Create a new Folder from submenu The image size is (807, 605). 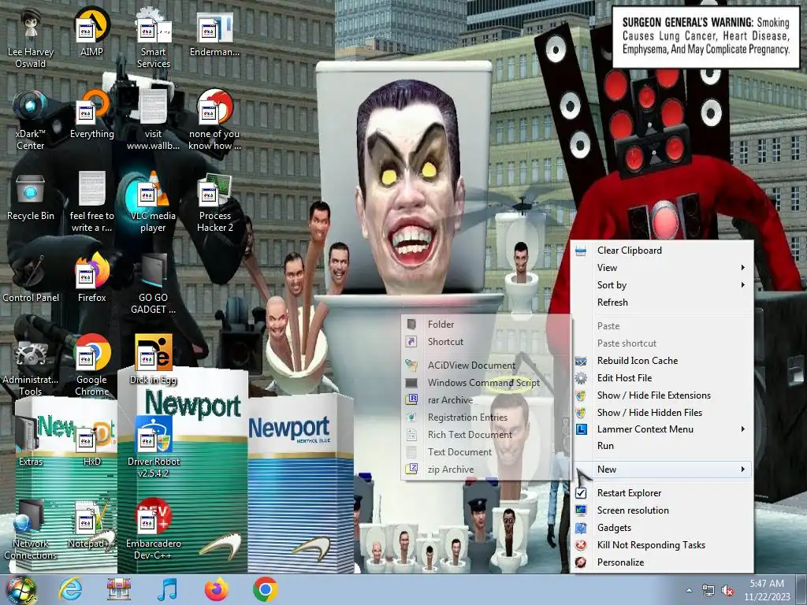[485, 324]
